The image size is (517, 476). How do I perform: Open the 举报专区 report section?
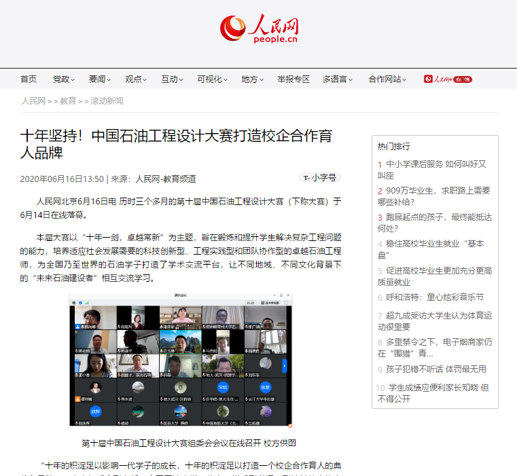(x=293, y=79)
